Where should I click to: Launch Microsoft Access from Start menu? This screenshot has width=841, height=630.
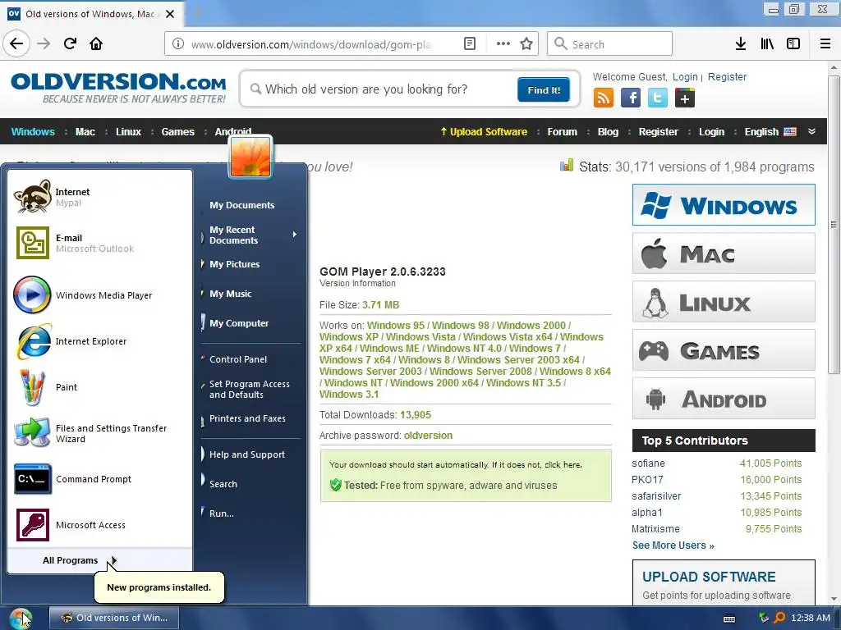coord(99,525)
